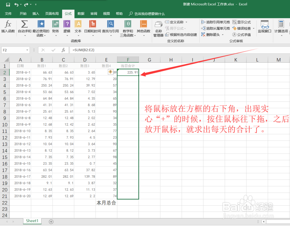Click Trace Precedents (追踪引用单元格)
The image size is (290, 226).
pos(215,22)
